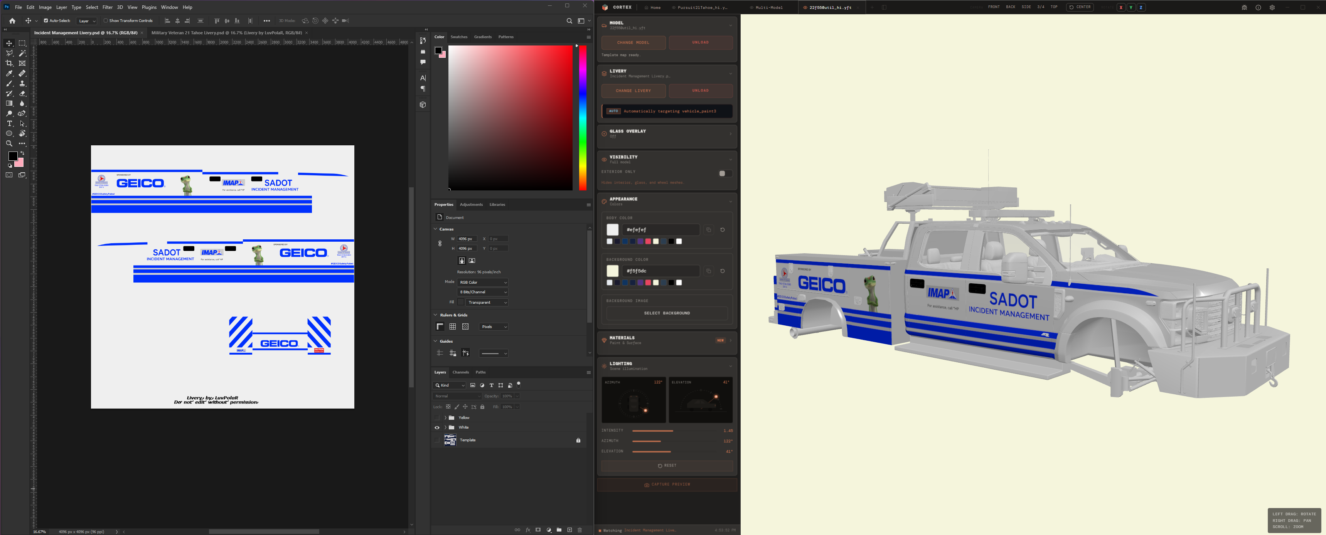Click the link width and height icon

440,243
